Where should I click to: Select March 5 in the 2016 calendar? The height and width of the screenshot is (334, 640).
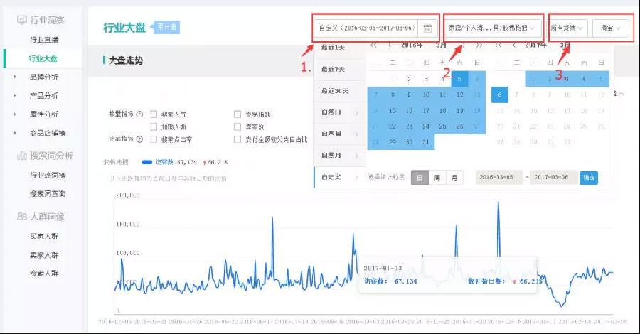pos(459,79)
